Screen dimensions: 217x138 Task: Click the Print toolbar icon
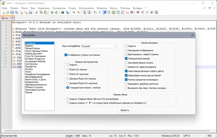click(x=30, y=12)
